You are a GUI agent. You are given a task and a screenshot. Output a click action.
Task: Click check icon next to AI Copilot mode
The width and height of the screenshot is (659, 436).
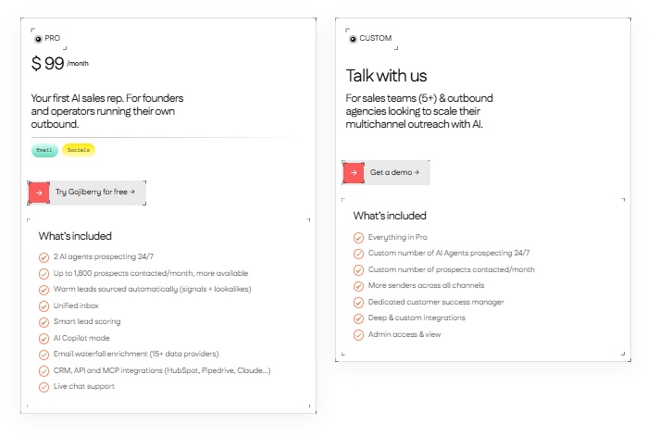click(44, 339)
